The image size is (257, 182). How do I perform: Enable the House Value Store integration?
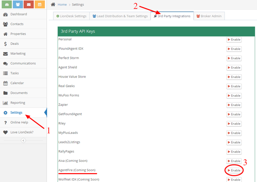(x=234, y=77)
